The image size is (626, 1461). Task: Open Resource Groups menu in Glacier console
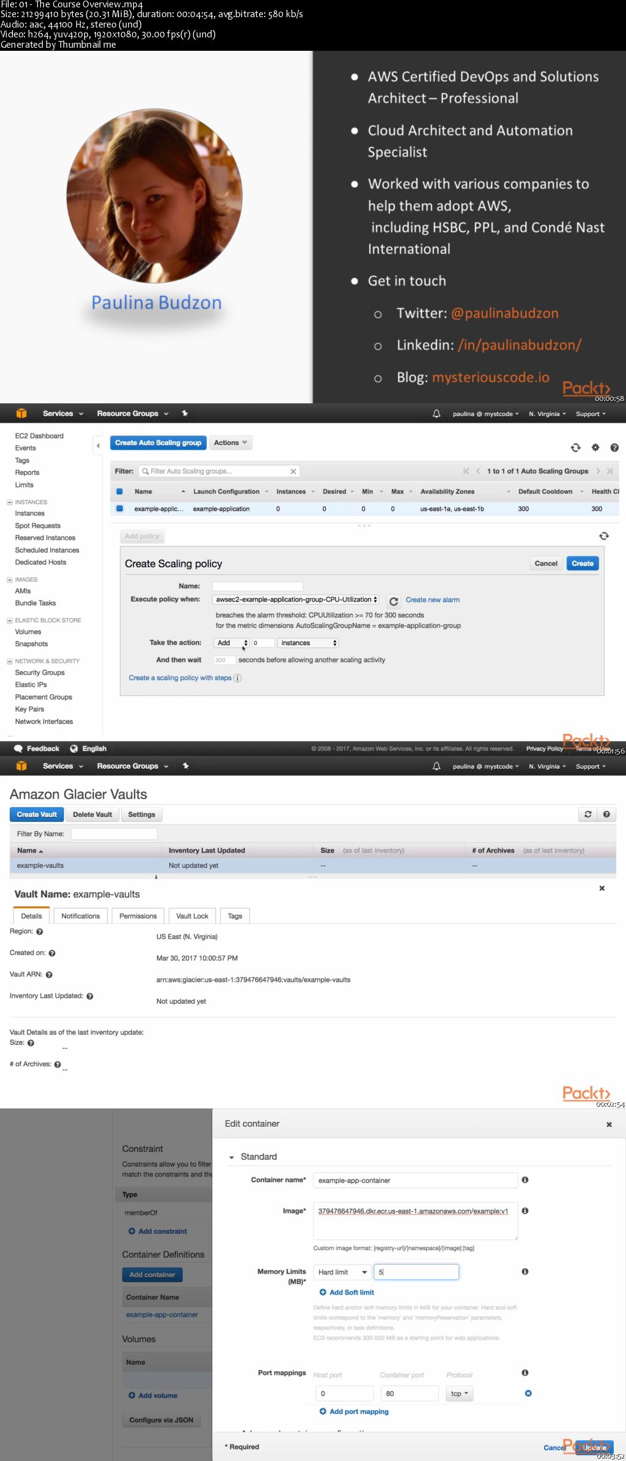tap(133, 766)
